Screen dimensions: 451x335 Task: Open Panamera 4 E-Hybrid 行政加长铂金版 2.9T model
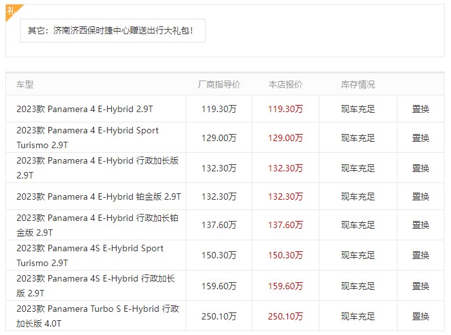tap(97, 225)
